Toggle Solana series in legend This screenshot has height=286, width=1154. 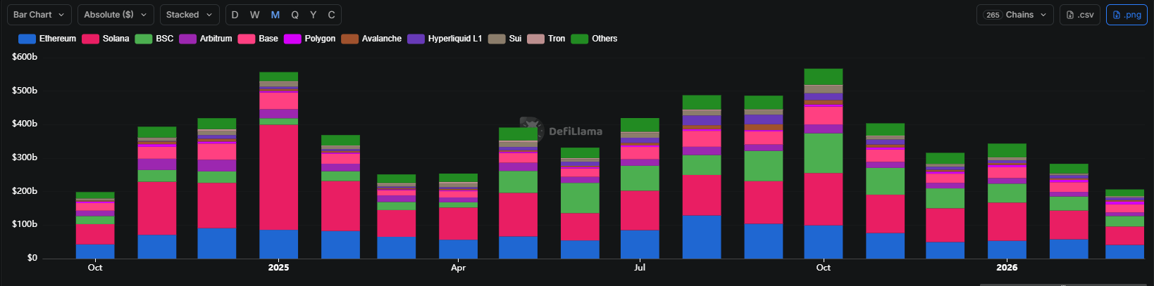(106, 39)
